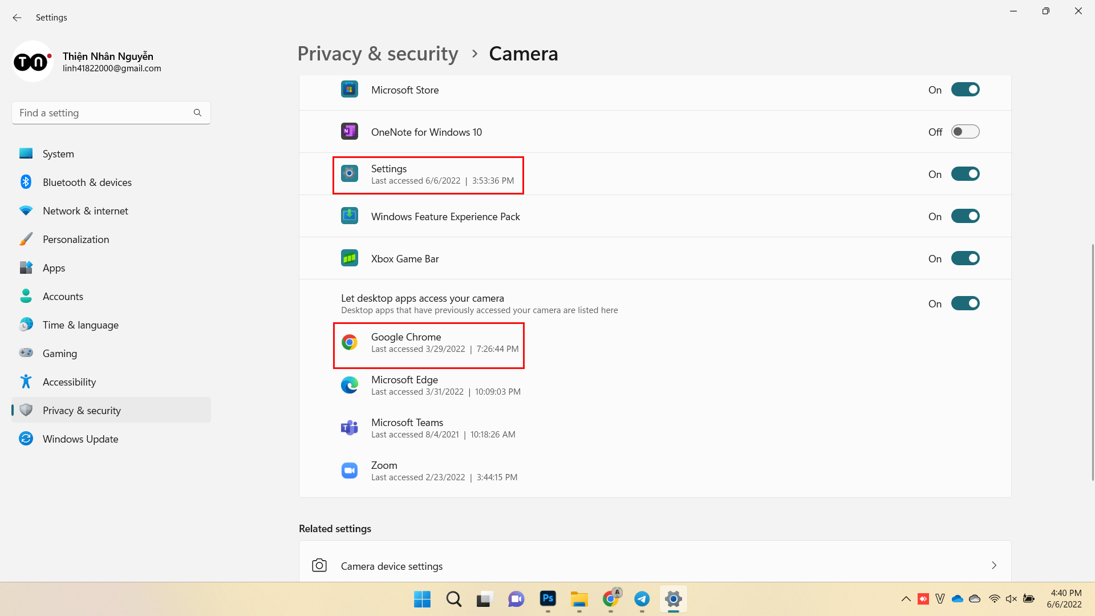This screenshot has height=616, width=1095.
Task: Disable camera access for Xbox Game Bar
Action: 965,258
